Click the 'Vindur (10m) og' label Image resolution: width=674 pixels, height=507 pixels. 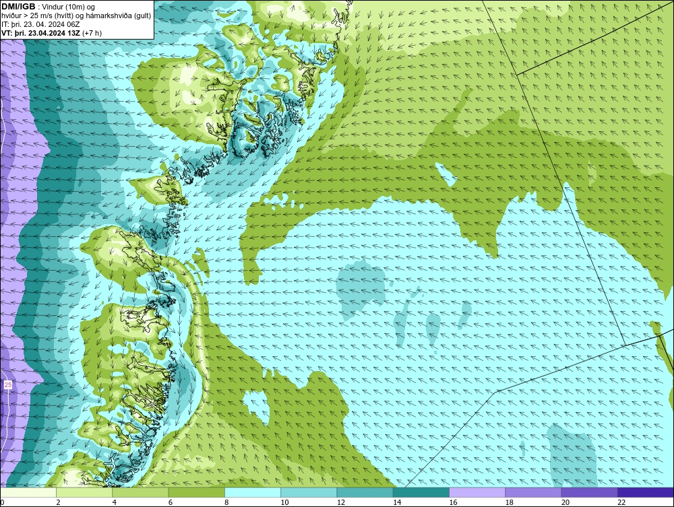69,7
